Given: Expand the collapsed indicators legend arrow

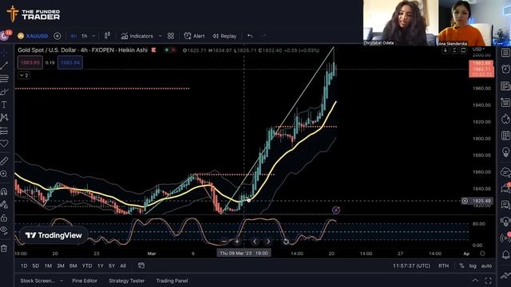Looking at the screenshot, I should click(24, 76).
